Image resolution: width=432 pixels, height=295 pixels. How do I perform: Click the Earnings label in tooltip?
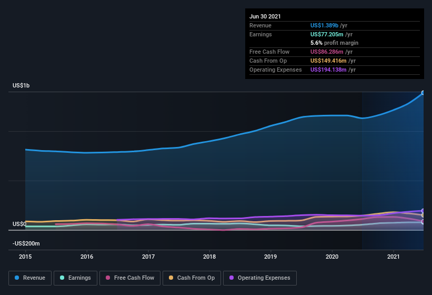[260, 34]
